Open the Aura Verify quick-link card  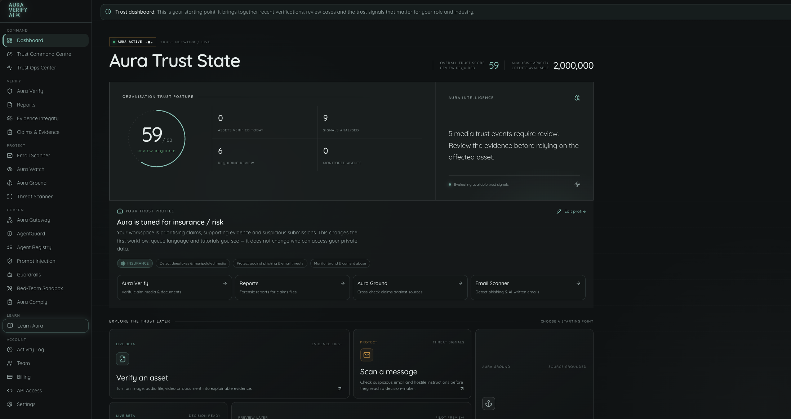click(174, 288)
